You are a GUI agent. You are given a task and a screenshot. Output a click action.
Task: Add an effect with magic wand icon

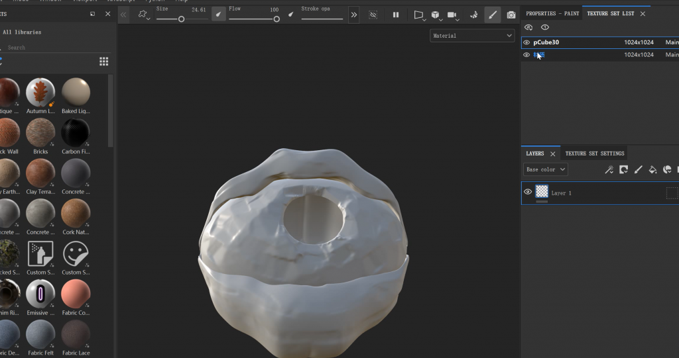click(609, 169)
